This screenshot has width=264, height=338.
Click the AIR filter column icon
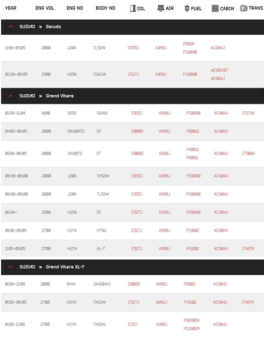click(x=161, y=9)
